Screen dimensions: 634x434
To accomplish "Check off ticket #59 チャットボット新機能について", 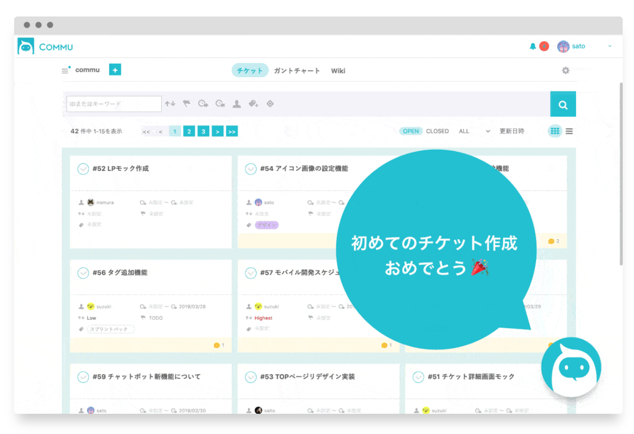I will [x=83, y=377].
